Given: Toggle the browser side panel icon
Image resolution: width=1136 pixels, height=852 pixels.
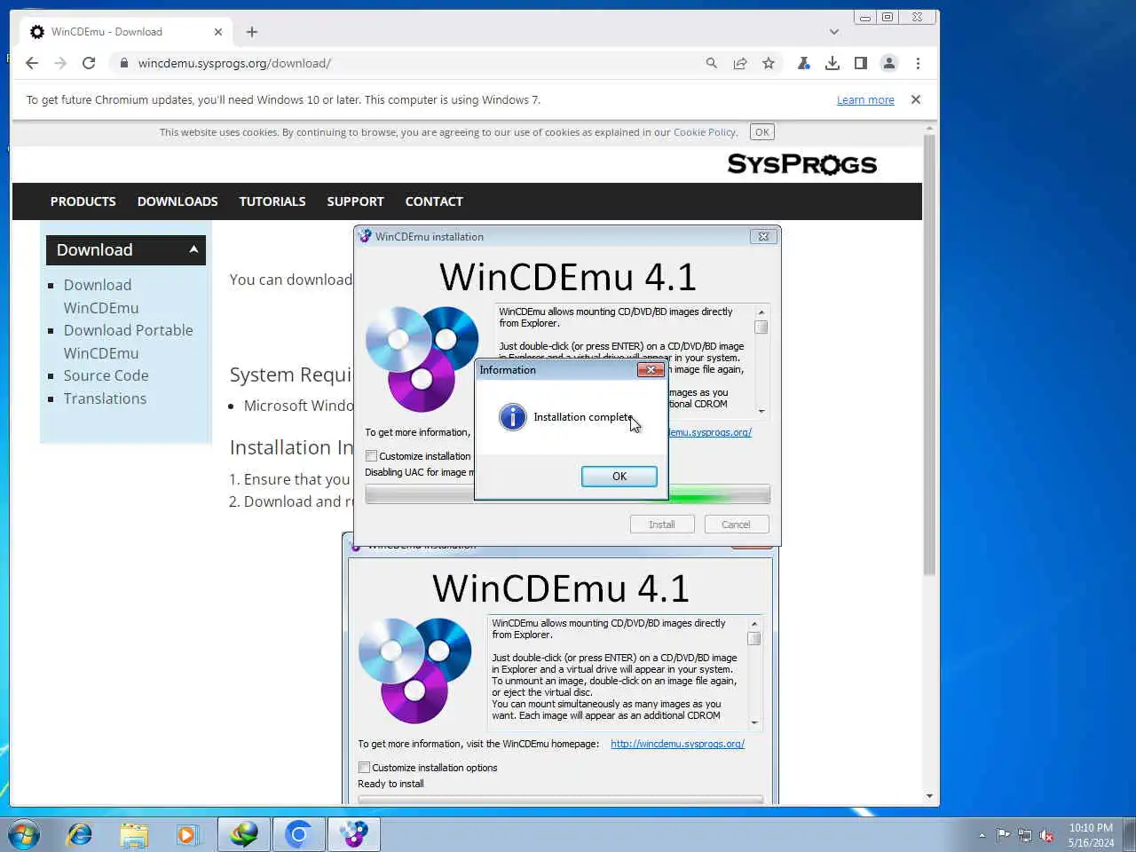Looking at the screenshot, I should (x=860, y=63).
